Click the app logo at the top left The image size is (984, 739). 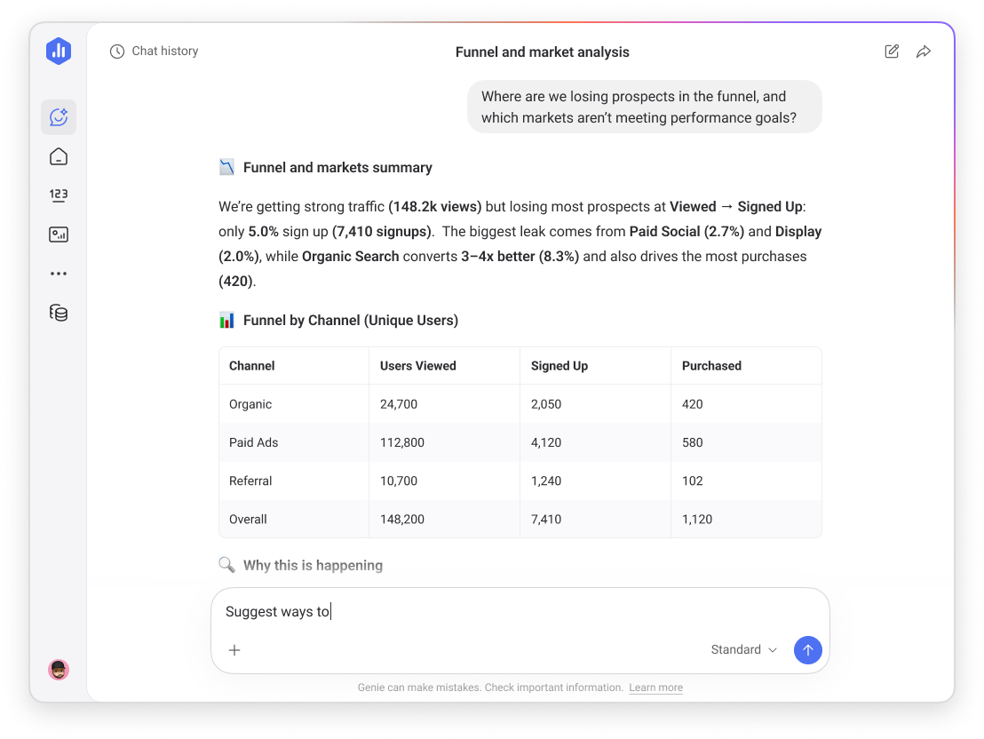59,51
